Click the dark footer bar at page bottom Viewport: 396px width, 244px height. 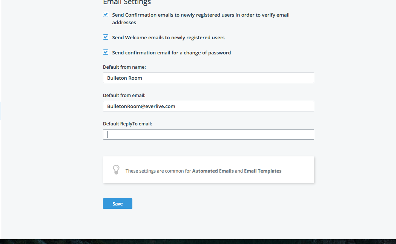198,241
